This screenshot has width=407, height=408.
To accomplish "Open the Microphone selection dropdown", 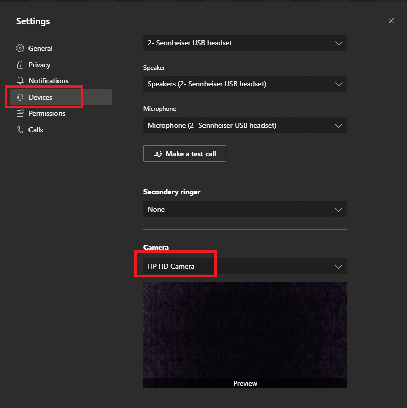I will pyautogui.click(x=245, y=125).
